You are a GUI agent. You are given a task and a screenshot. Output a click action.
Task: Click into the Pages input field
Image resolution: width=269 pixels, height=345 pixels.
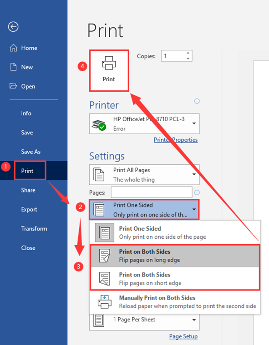(152, 192)
